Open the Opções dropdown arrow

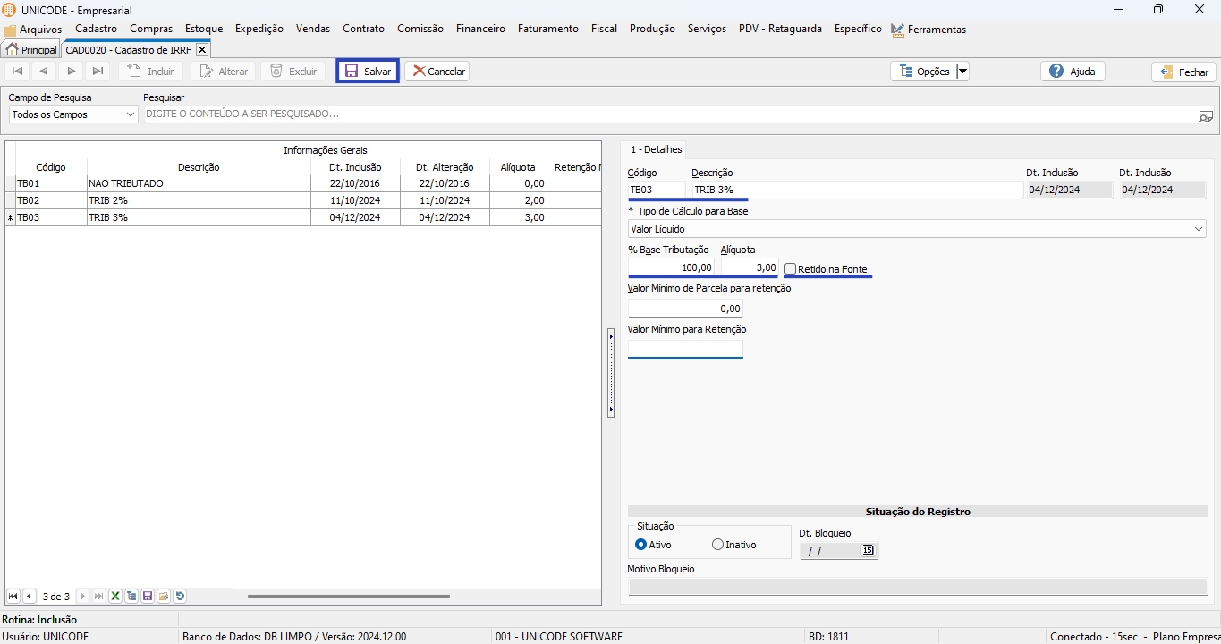coord(962,72)
